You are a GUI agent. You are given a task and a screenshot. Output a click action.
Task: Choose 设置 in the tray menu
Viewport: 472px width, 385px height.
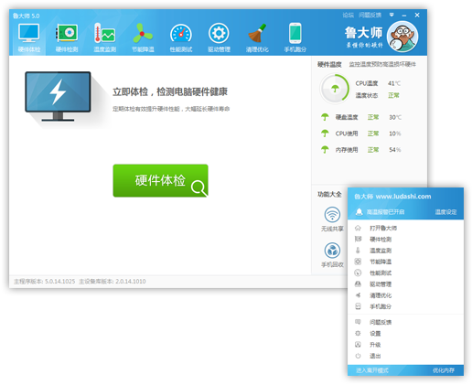click(x=375, y=334)
